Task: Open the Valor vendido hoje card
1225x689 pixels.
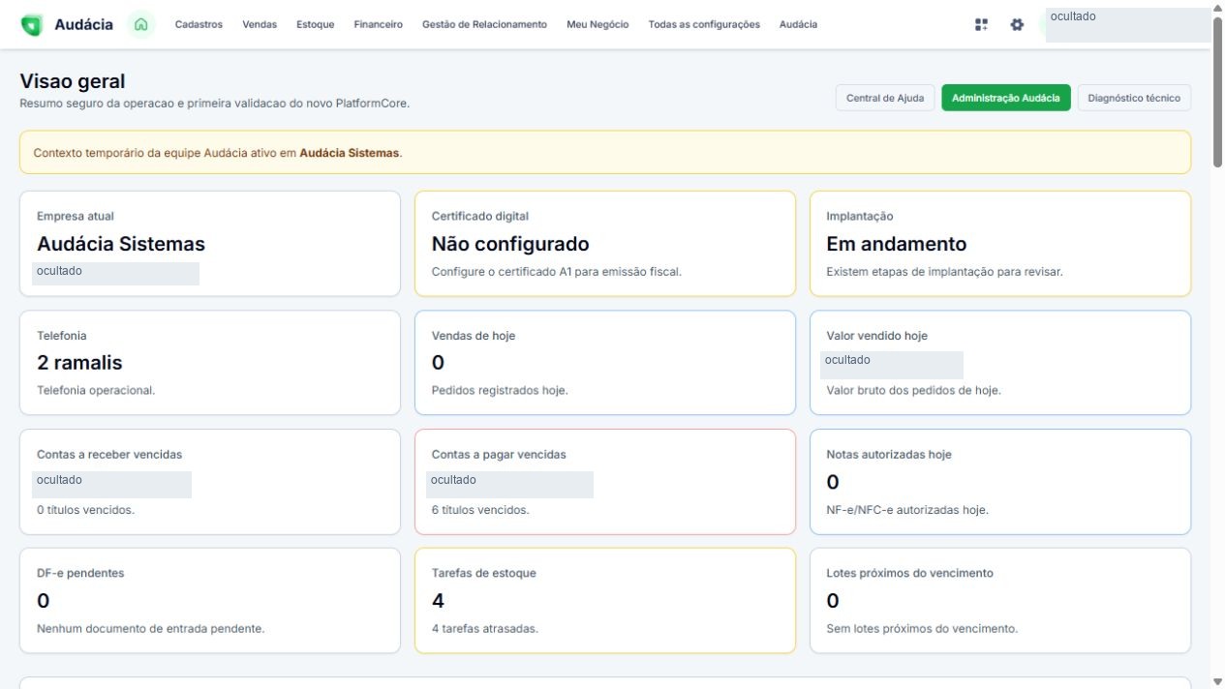Action: tap(1000, 362)
